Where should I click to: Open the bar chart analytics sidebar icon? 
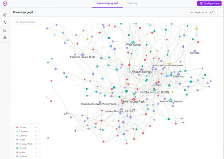click(5, 30)
